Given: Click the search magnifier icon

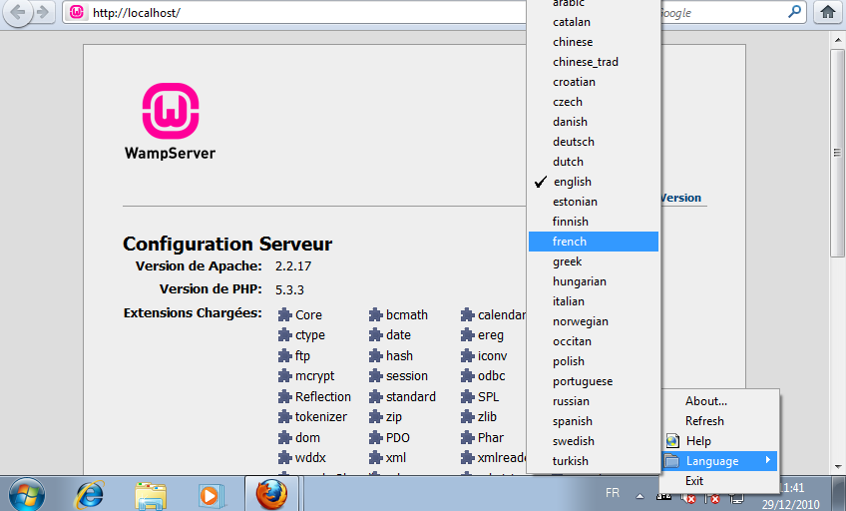Looking at the screenshot, I should 795,13.
